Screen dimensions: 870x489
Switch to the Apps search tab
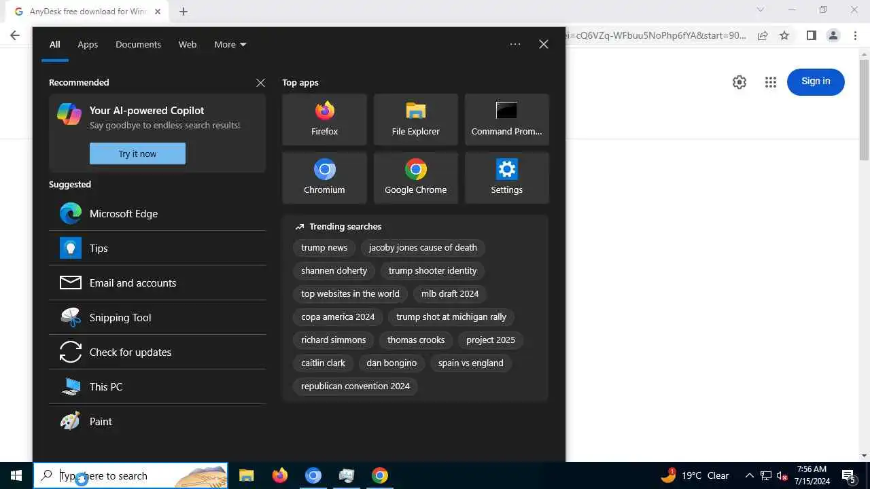[x=88, y=44]
